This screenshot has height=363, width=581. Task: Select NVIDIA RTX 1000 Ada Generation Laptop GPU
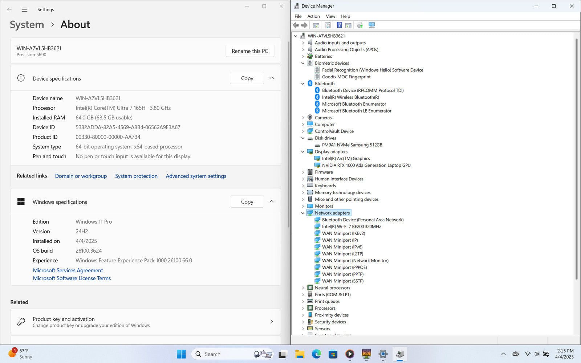(366, 165)
